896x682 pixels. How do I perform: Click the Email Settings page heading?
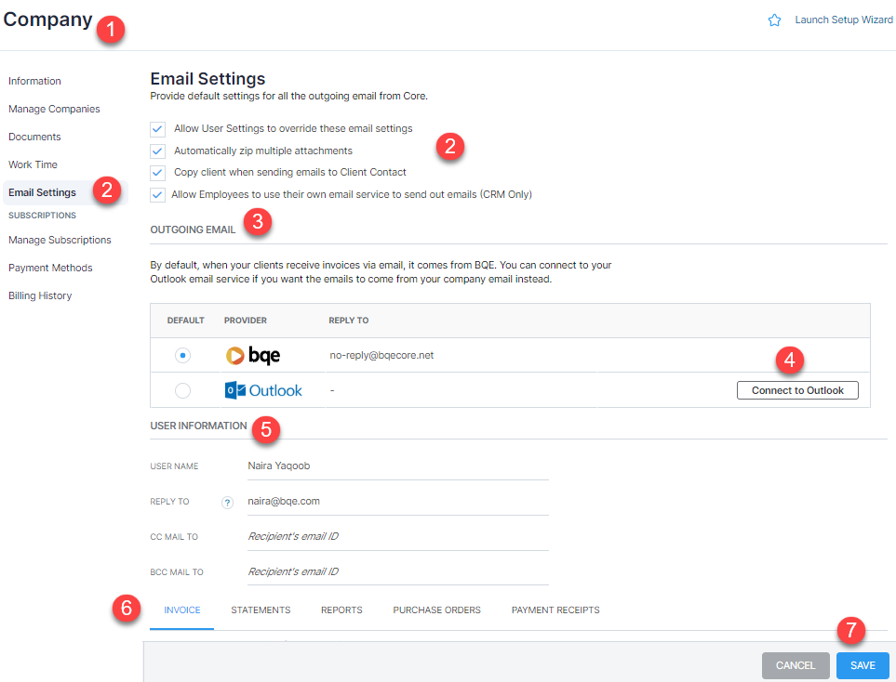point(208,79)
